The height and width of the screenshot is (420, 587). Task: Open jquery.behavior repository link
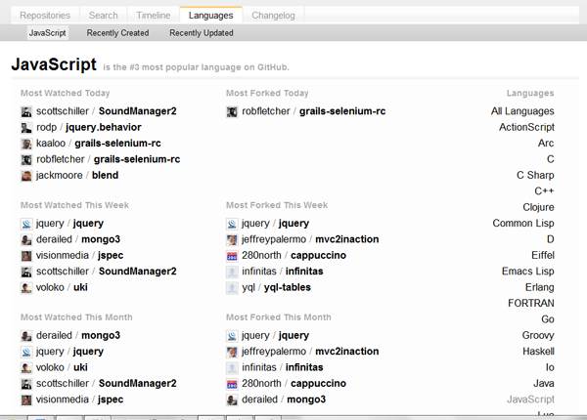pyautogui.click(x=104, y=127)
